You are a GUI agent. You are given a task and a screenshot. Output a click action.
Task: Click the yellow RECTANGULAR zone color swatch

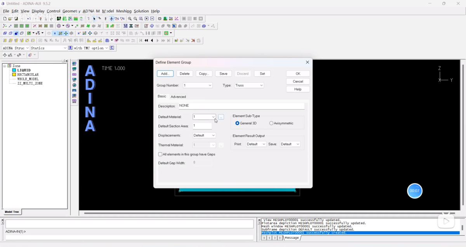click(x=14, y=75)
